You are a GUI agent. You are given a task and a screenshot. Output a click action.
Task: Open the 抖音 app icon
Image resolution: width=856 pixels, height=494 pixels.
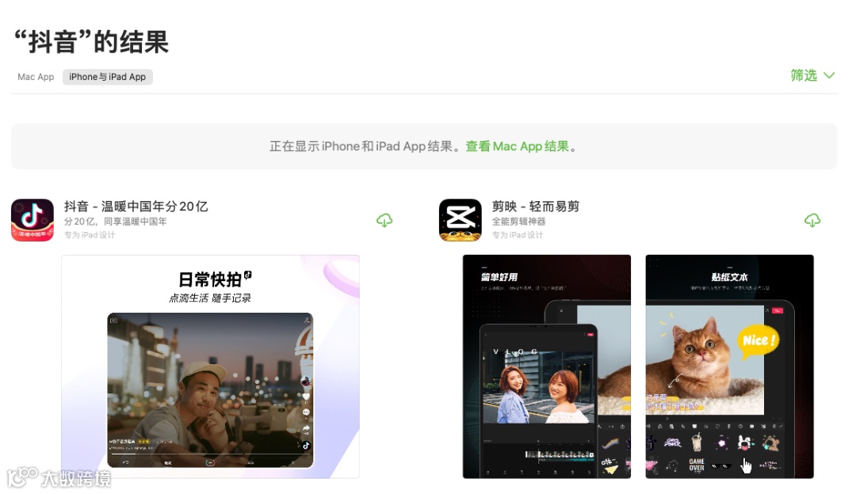(x=32, y=220)
